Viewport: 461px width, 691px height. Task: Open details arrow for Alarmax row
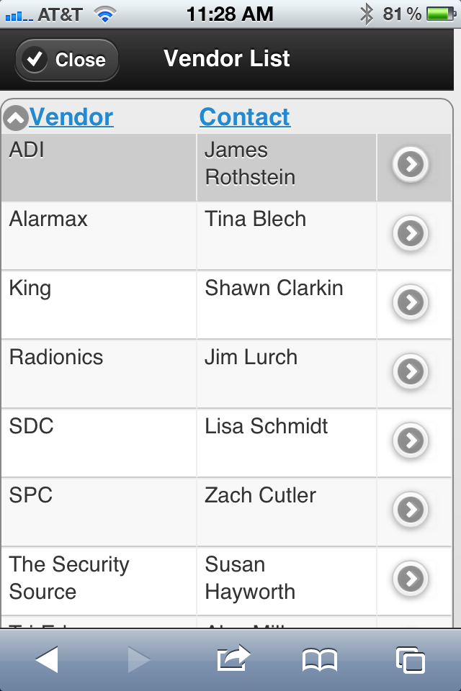tap(411, 233)
